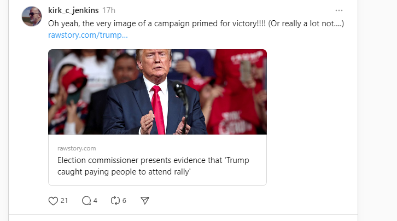This screenshot has width=397, height=221.
Task: Share the post via paper plane icon
Action: pyautogui.click(x=145, y=201)
